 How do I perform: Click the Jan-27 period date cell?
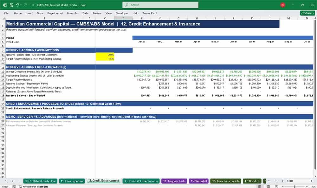click(x=141, y=42)
